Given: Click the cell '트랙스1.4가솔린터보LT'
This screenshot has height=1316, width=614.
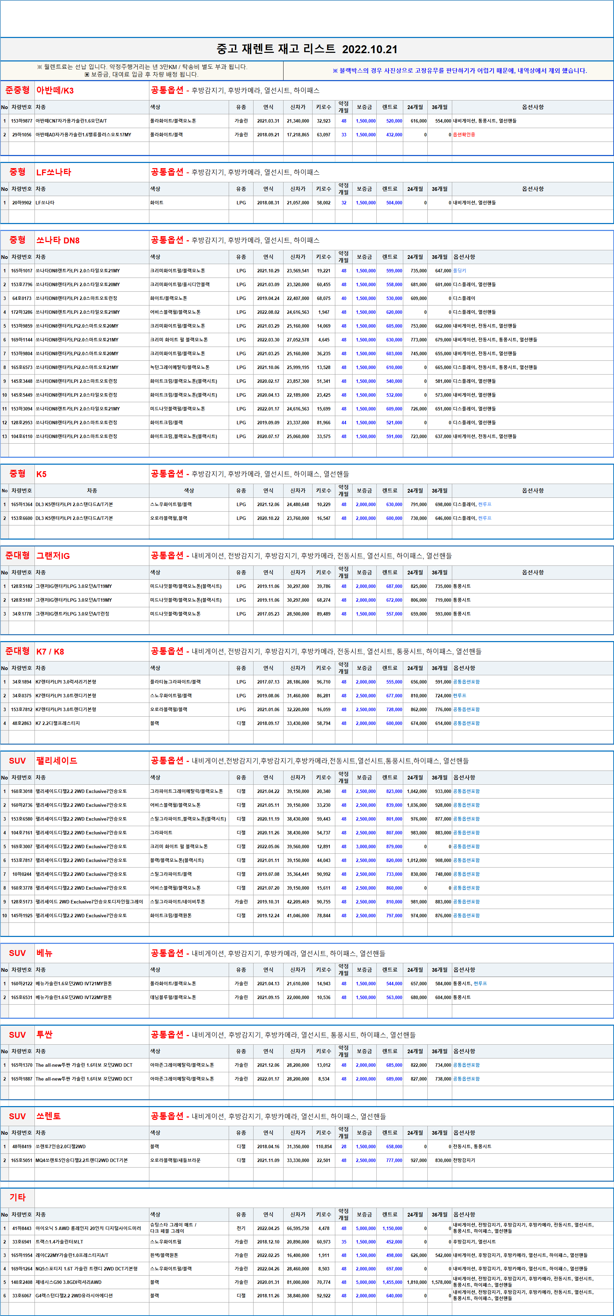Looking at the screenshot, I should pos(59,1242).
